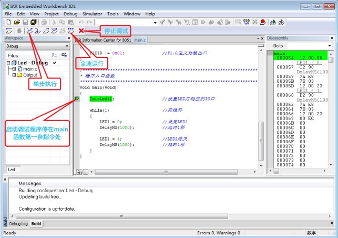Open the Help menu

point(150,14)
